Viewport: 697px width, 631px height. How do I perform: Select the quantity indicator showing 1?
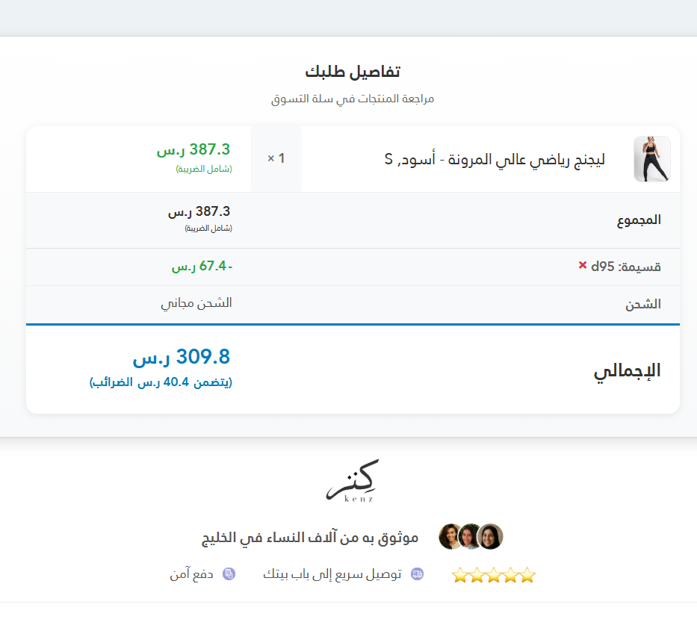click(x=276, y=158)
